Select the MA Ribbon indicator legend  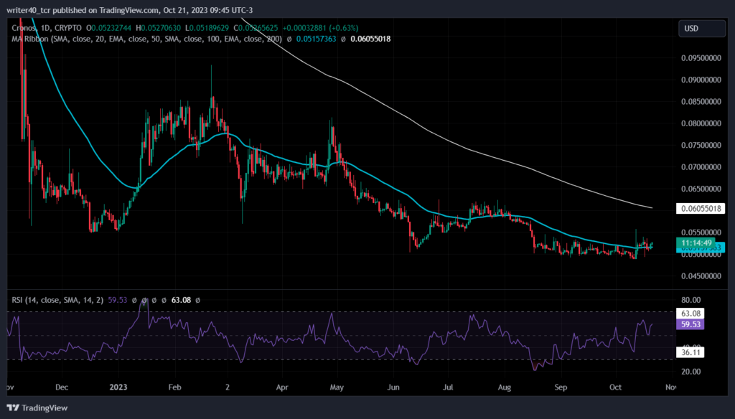(x=146, y=39)
